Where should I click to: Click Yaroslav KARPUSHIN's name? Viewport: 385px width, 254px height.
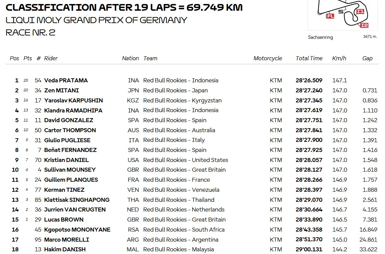pos(73,101)
